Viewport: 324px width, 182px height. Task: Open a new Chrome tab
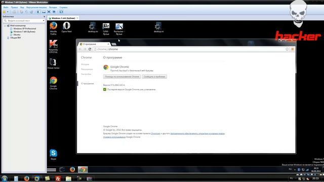tap(113, 44)
